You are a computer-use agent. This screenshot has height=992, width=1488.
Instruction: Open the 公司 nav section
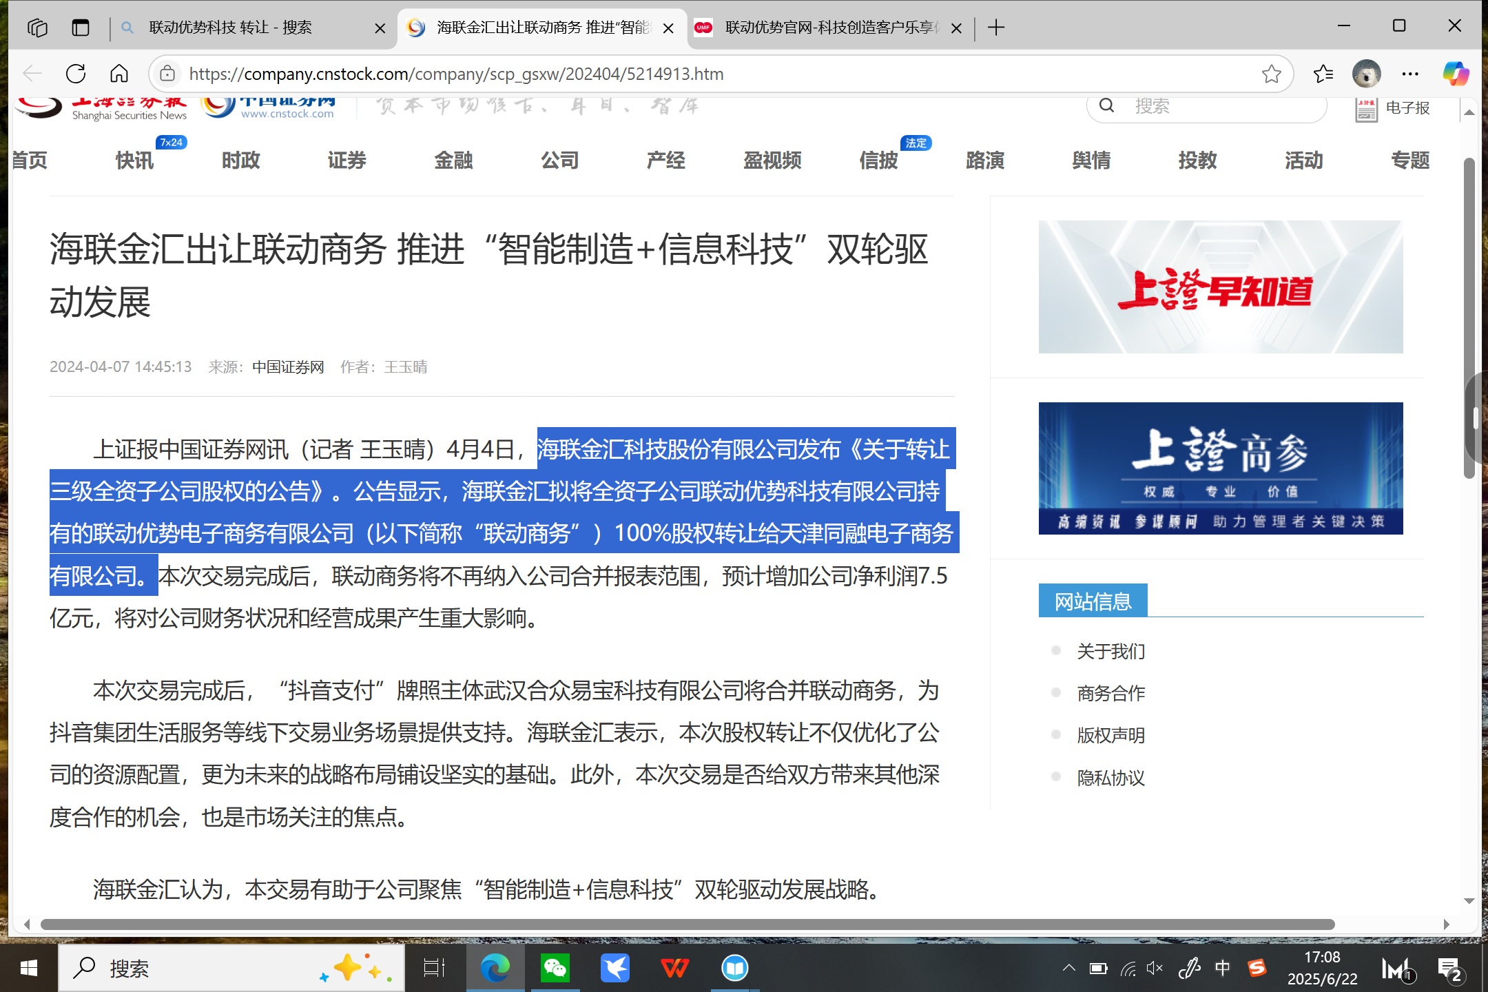[560, 161]
